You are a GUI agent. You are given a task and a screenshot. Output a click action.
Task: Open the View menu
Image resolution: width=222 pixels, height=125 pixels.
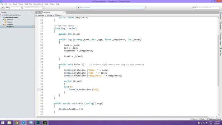tap(10, 4)
